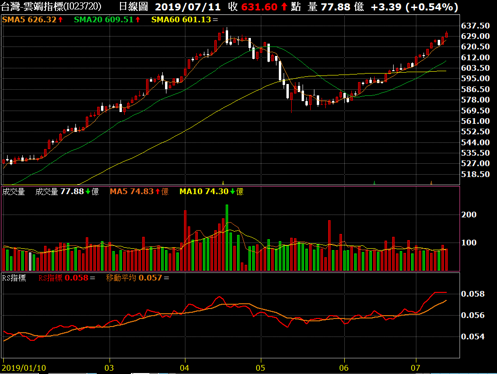Click the 台灣-雲端指標(I023720) chart title
Screen dimensions: 497x374
51,7
